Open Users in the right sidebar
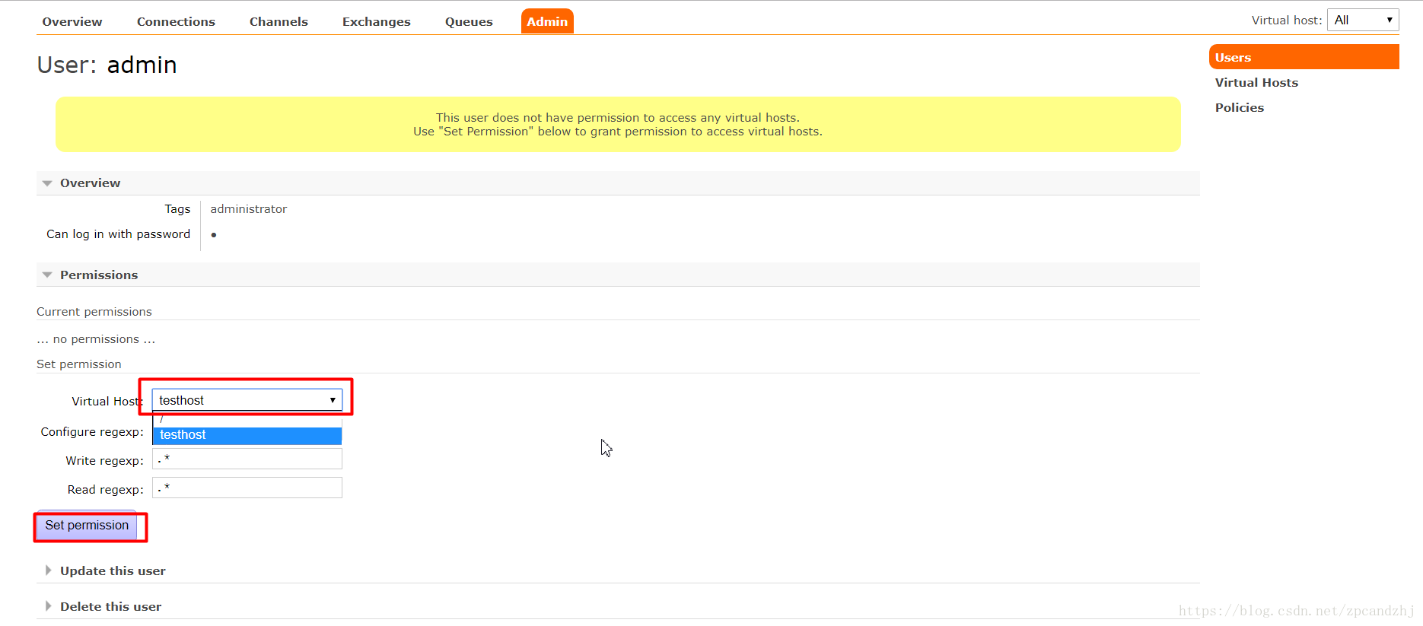 pos(1304,57)
